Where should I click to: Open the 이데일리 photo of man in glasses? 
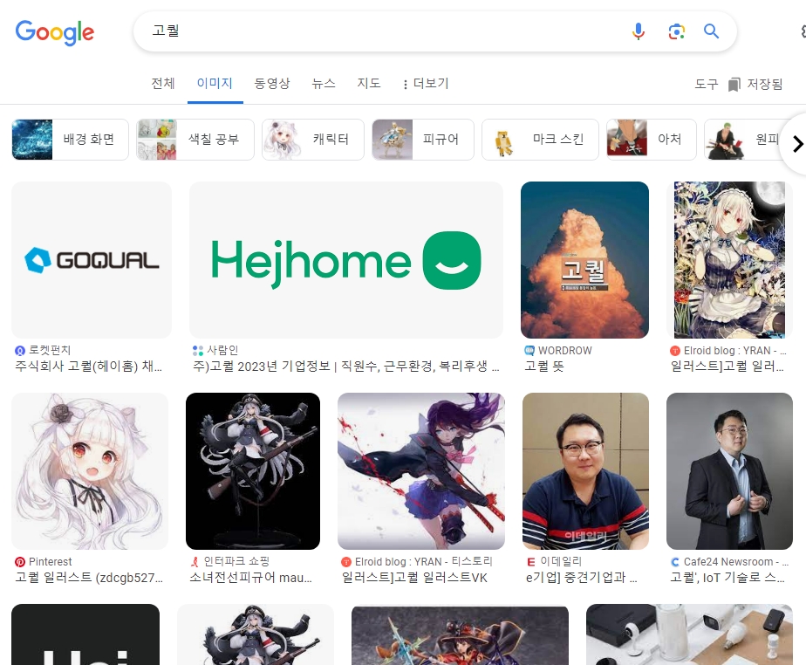[585, 471]
